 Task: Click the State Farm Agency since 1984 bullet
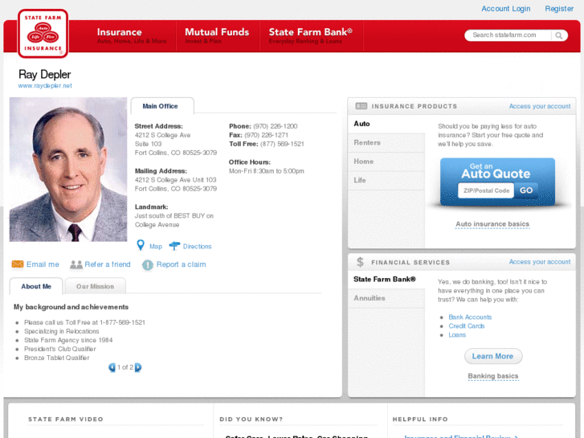(x=68, y=340)
